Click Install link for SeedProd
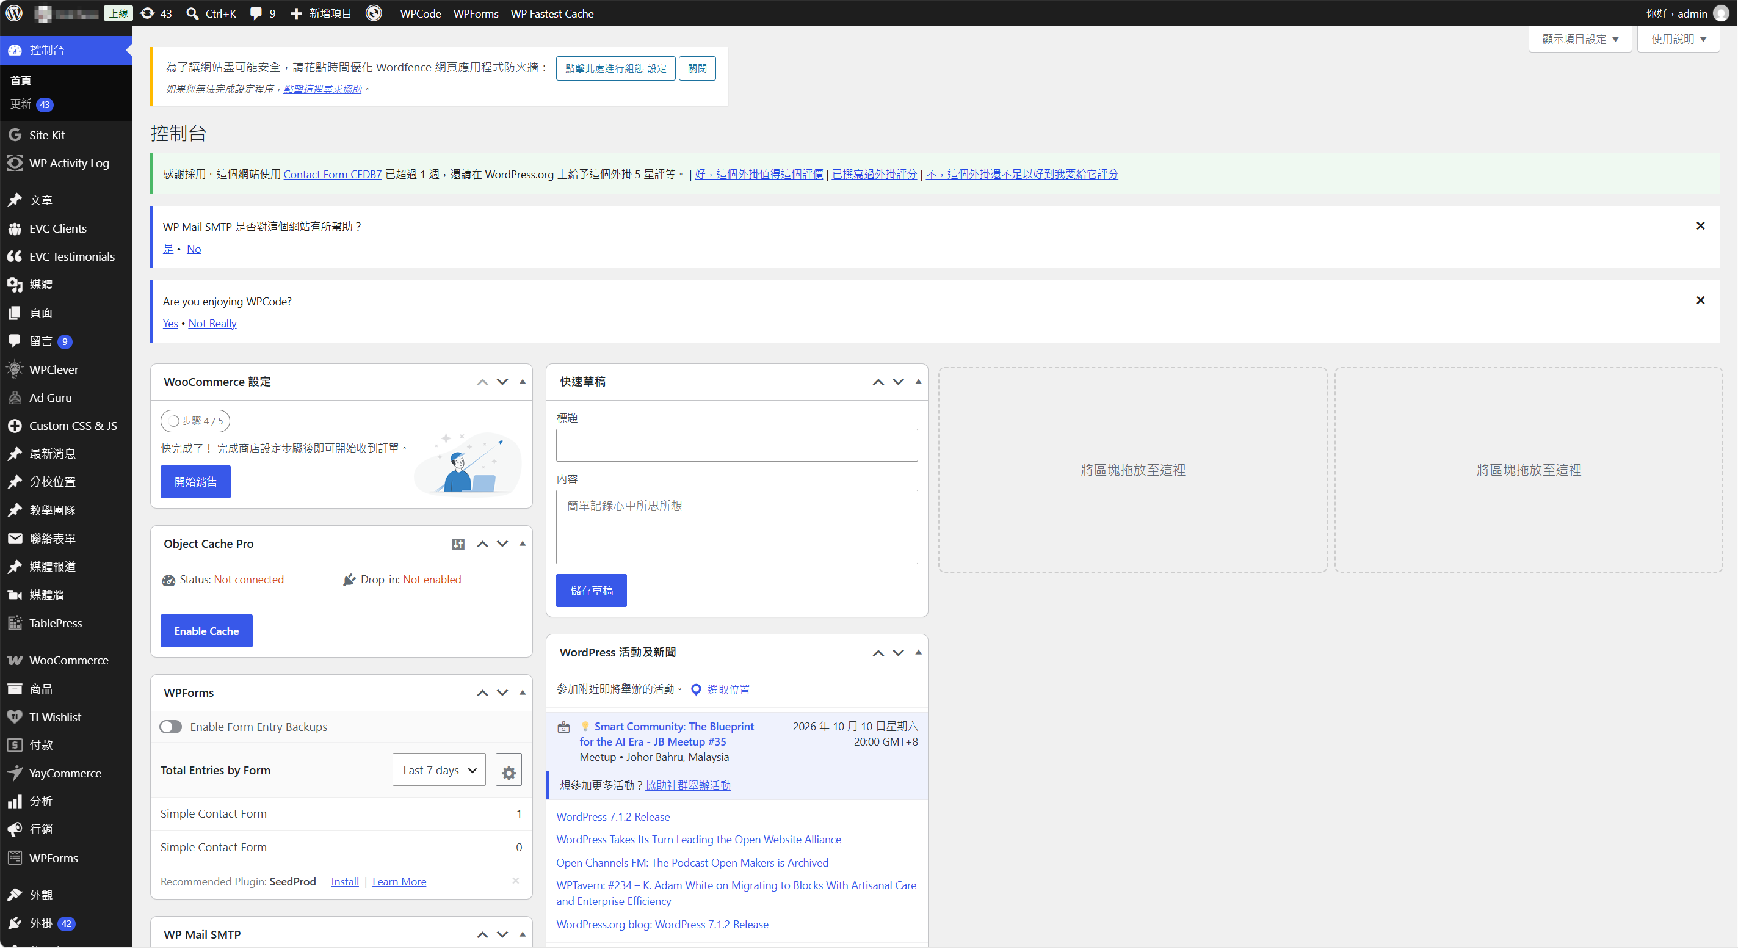This screenshot has width=1738, height=949. point(345,881)
